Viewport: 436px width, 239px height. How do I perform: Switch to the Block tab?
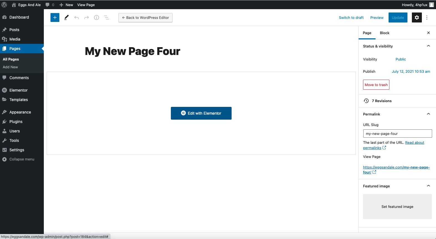click(x=384, y=33)
